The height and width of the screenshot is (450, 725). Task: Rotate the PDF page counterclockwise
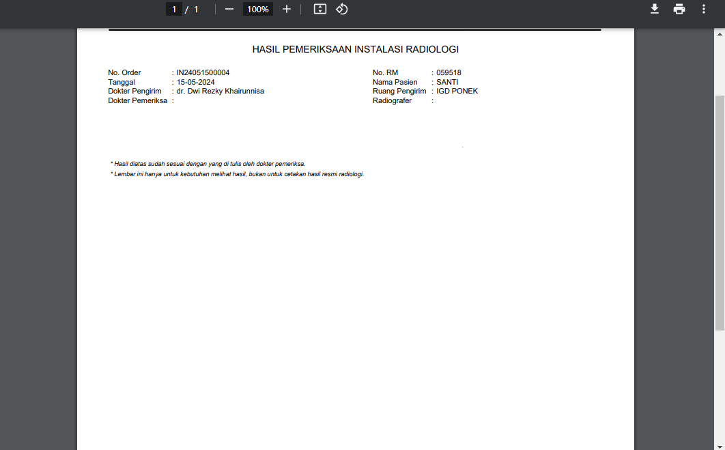click(x=341, y=9)
